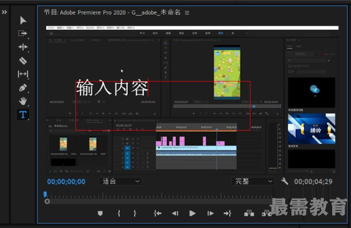Open the program monitor panel menu

pos(187,12)
